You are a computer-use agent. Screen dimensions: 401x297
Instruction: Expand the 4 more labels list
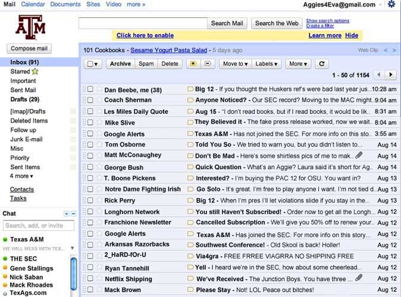click(x=21, y=176)
